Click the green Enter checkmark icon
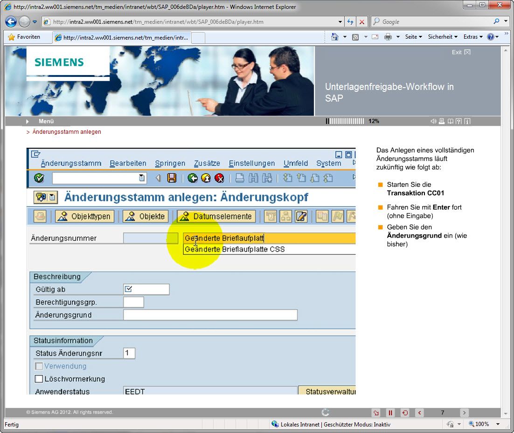Image resolution: width=514 pixels, height=433 pixels. [39, 178]
